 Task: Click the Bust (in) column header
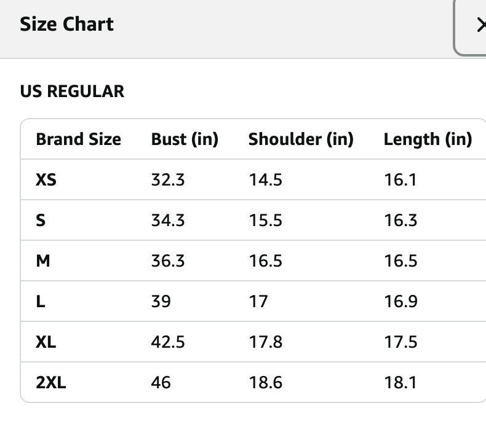(185, 139)
